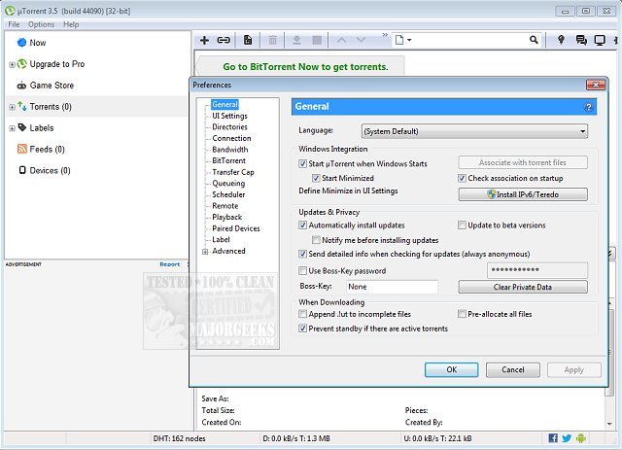The width and height of the screenshot is (622, 450).
Task: Click the Facebook icon in status bar
Action: pos(553,438)
